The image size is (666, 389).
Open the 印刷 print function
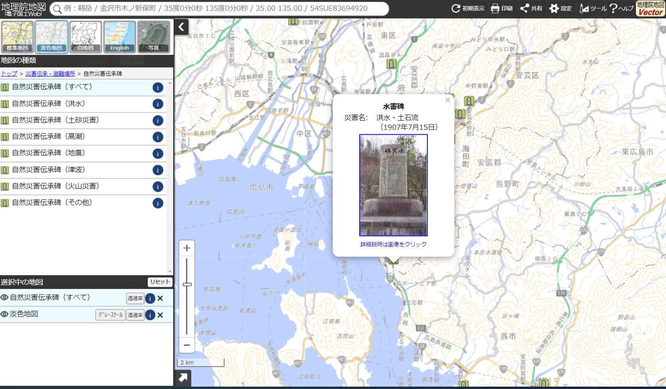(x=502, y=8)
